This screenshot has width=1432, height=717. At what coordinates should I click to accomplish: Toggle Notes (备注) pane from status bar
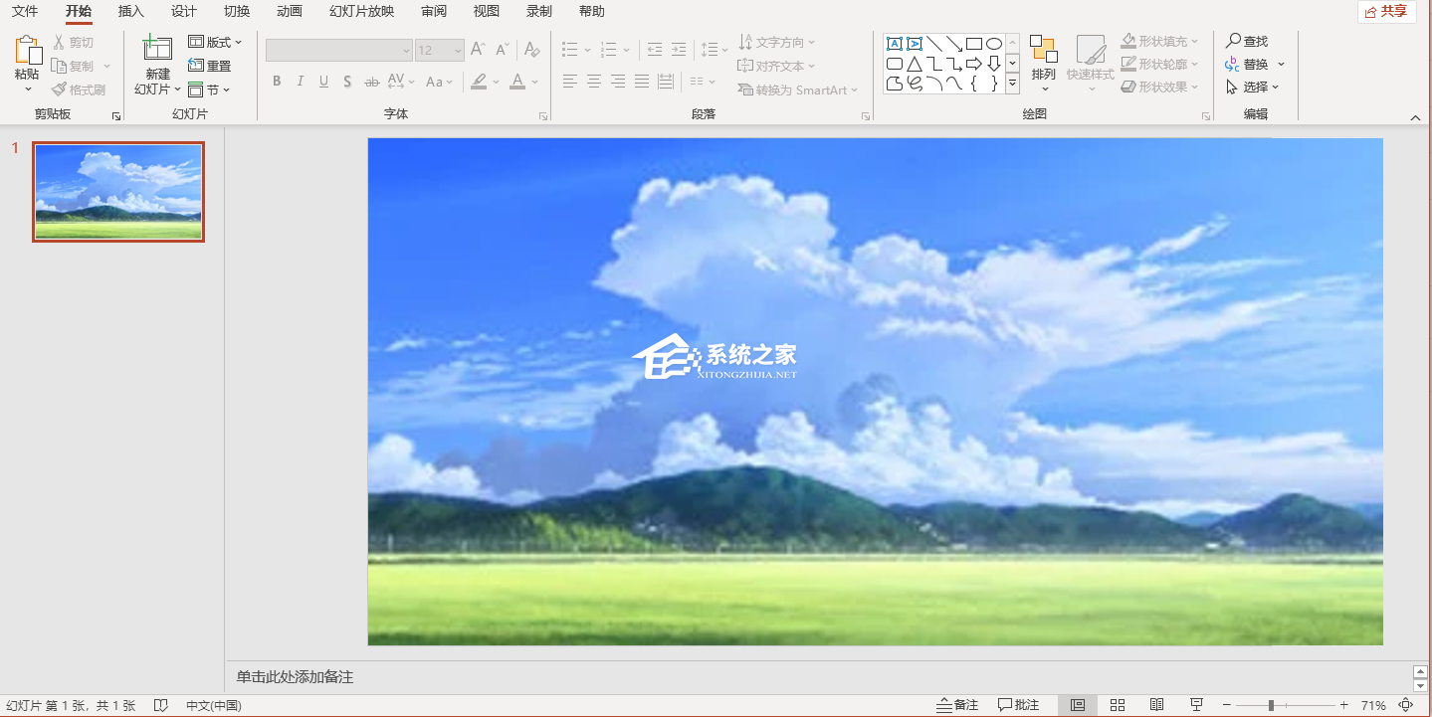pos(957,705)
